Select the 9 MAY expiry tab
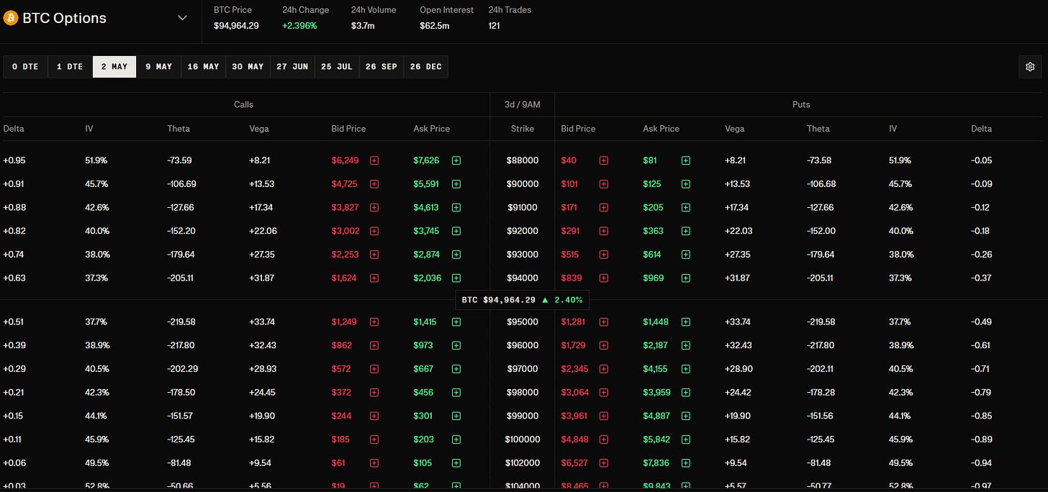Screen dimensions: 1048x492 coord(159,67)
